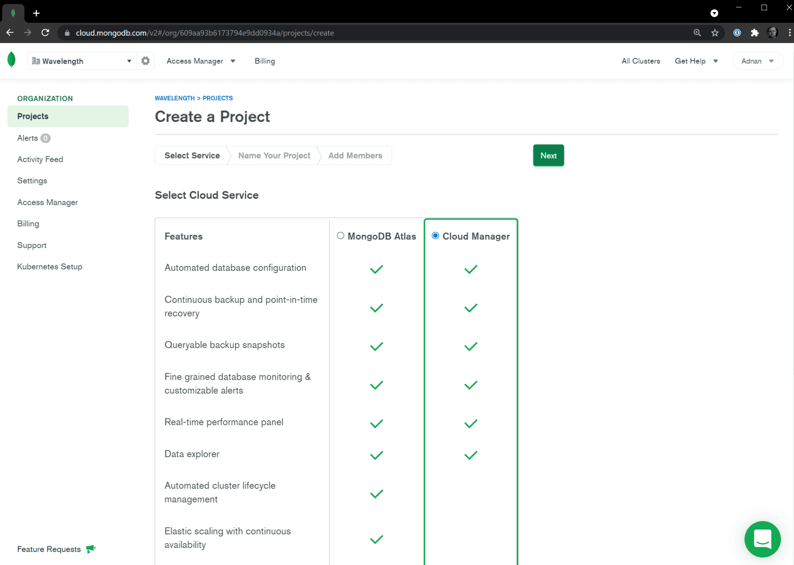
Task: Select the MongoDB Atlas radio button
Action: coord(340,236)
